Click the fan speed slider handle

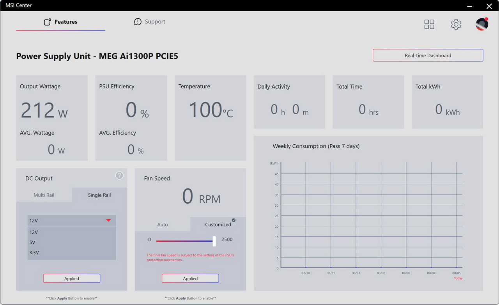click(214, 241)
